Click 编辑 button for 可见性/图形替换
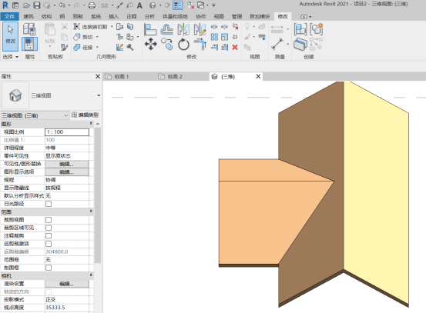Image resolution: width=426 pixels, height=313 pixels. pos(66,164)
